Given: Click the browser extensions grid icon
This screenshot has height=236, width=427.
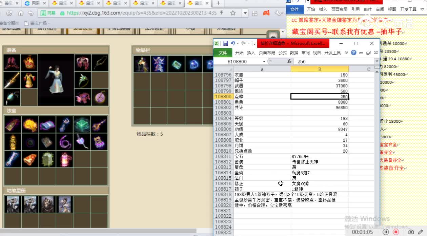Looking at the screenshot, I should (255, 14).
